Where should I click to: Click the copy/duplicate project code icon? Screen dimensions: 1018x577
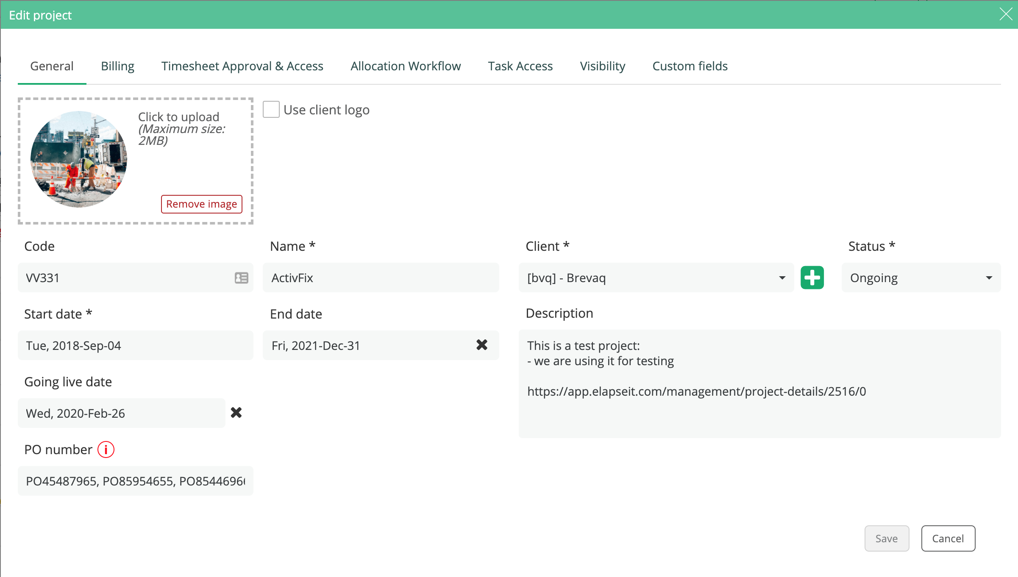pyautogui.click(x=242, y=278)
